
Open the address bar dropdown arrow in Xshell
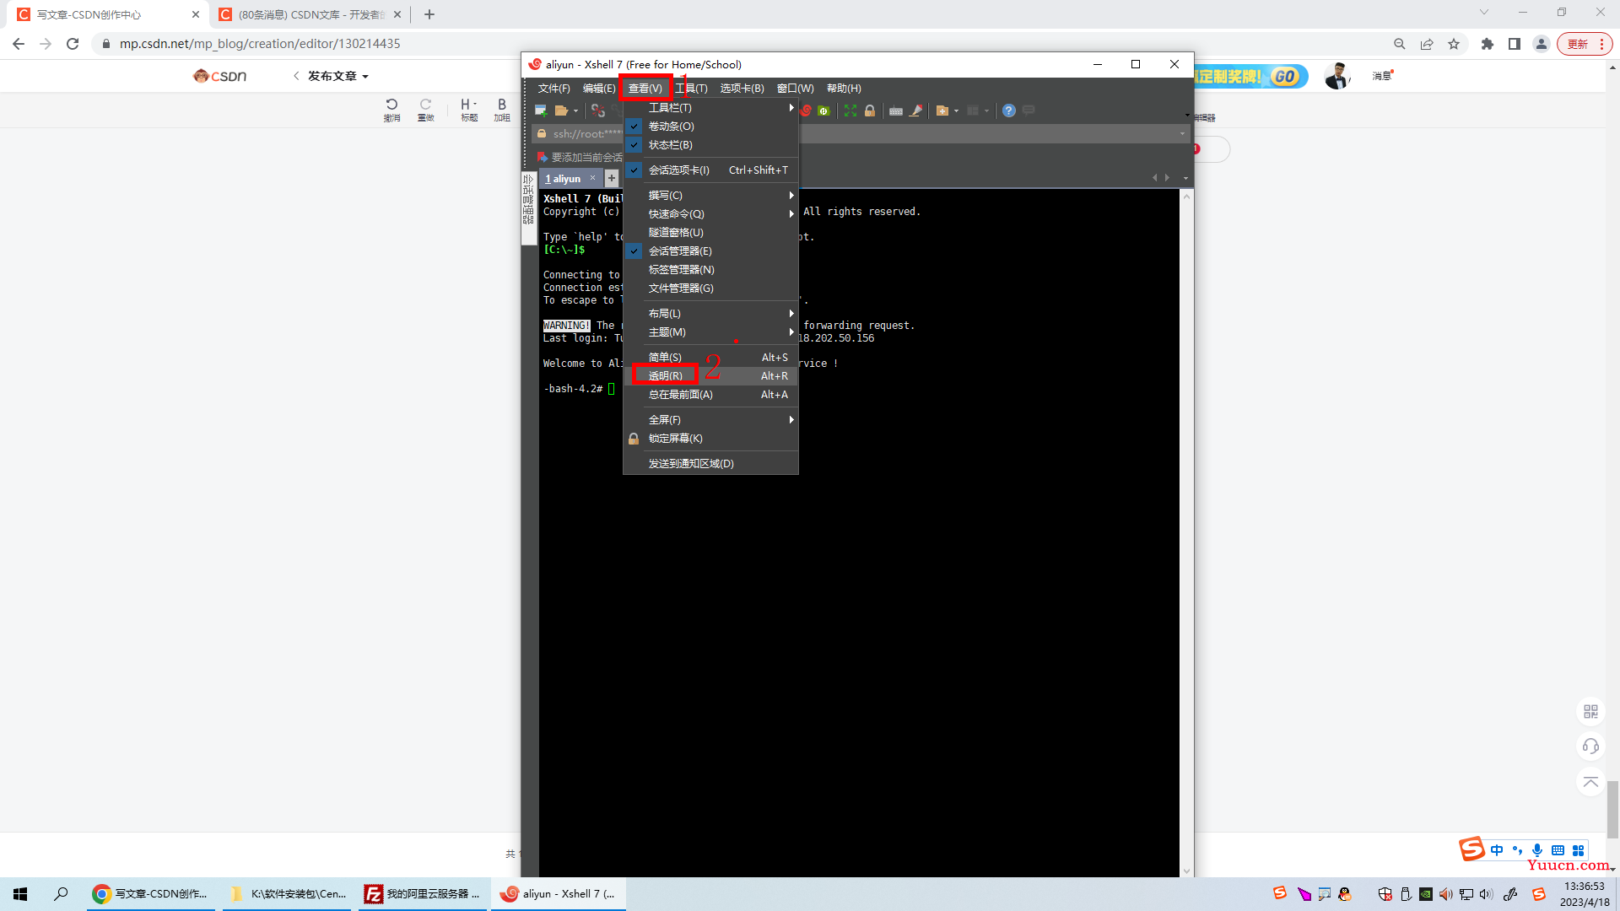1182,134
